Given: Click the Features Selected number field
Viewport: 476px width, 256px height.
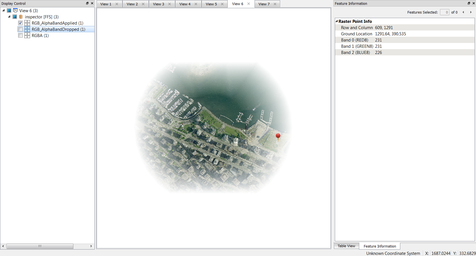Looking at the screenshot, I should [445, 12].
